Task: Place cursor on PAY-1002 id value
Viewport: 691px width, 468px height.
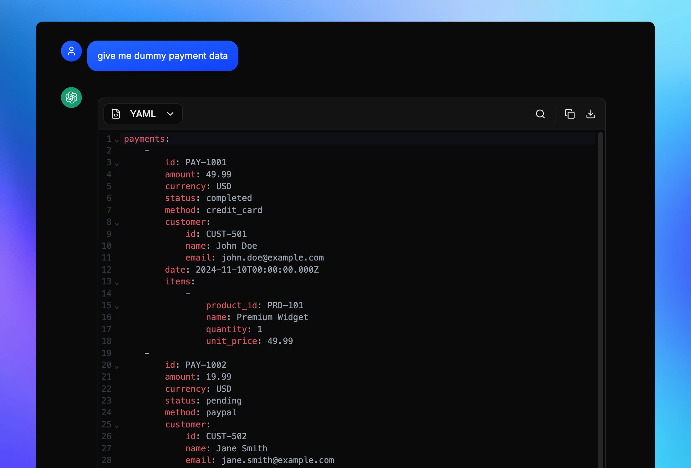Action: (x=206, y=365)
